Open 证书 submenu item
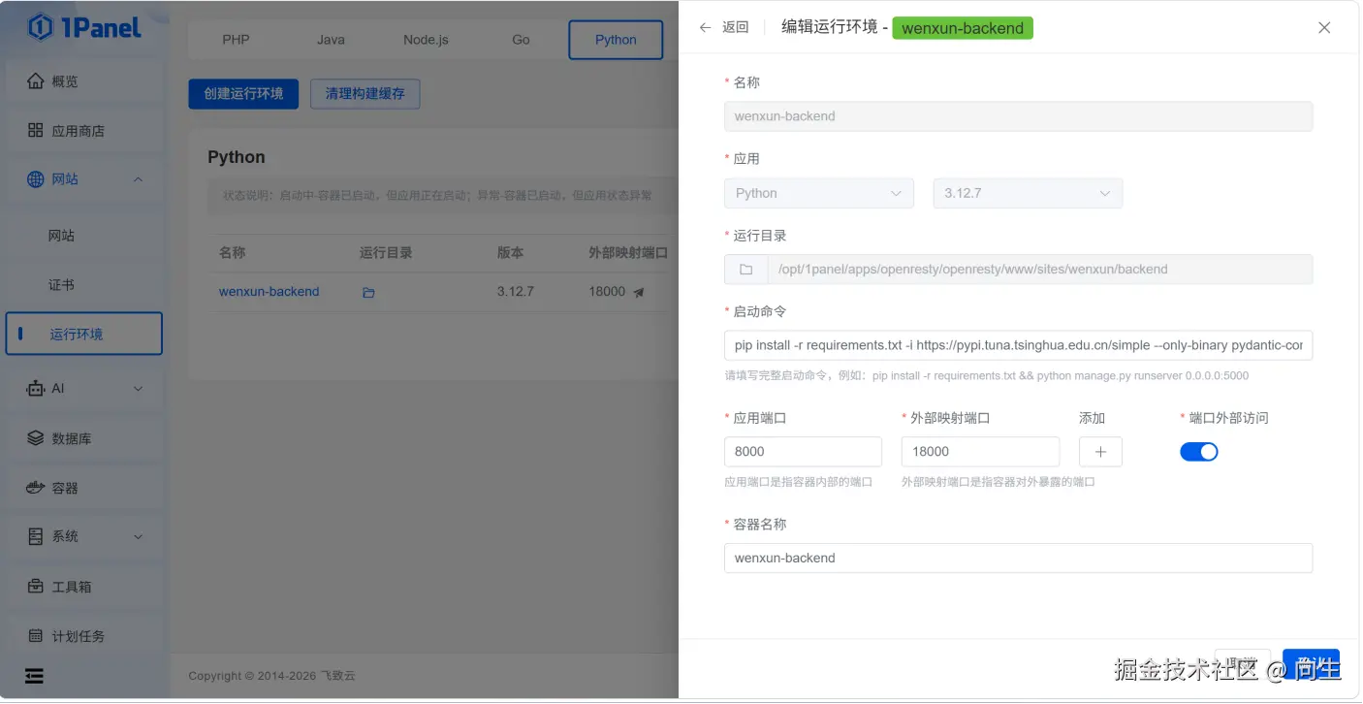Viewport: 1363px width, 704px height. click(x=61, y=285)
